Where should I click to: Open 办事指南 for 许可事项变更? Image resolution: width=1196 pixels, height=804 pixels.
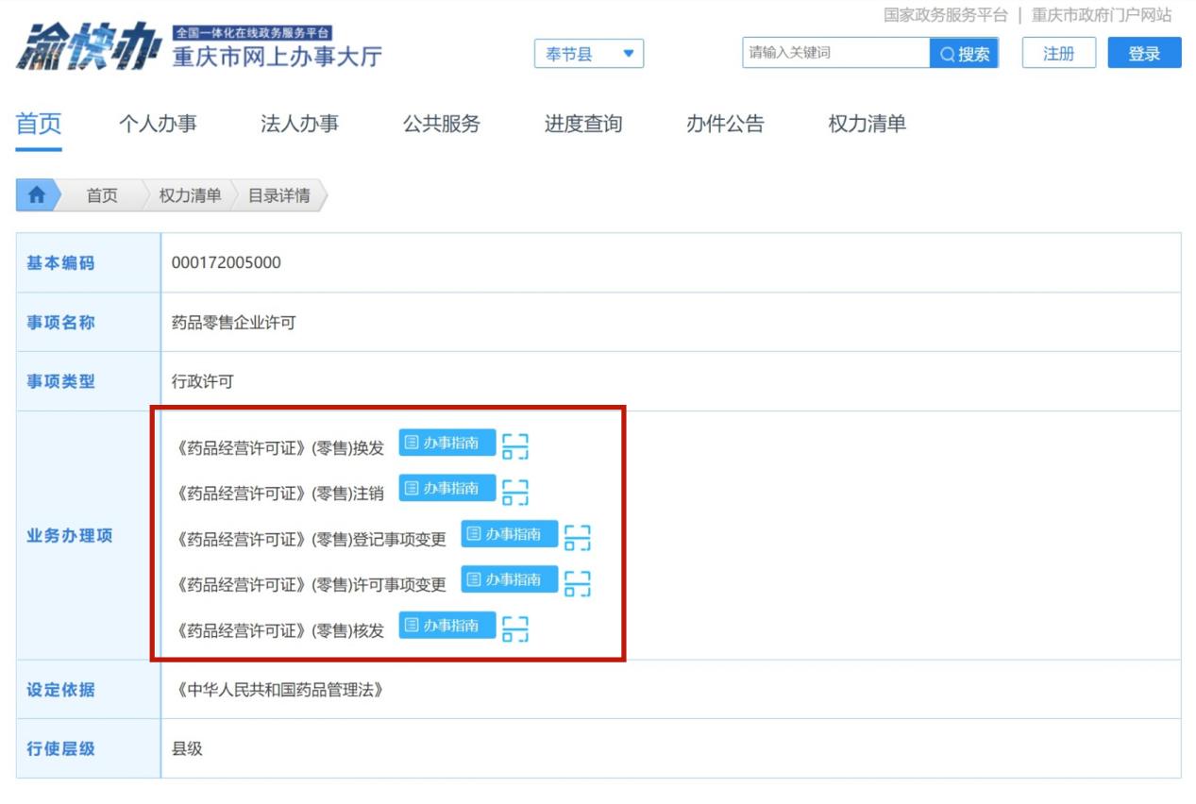(509, 579)
